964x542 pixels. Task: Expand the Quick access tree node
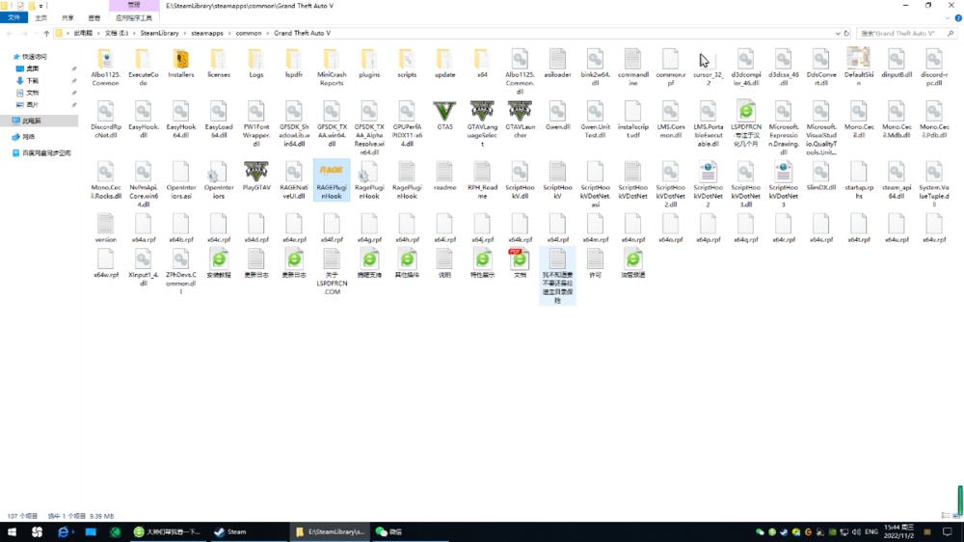coord(9,57)
